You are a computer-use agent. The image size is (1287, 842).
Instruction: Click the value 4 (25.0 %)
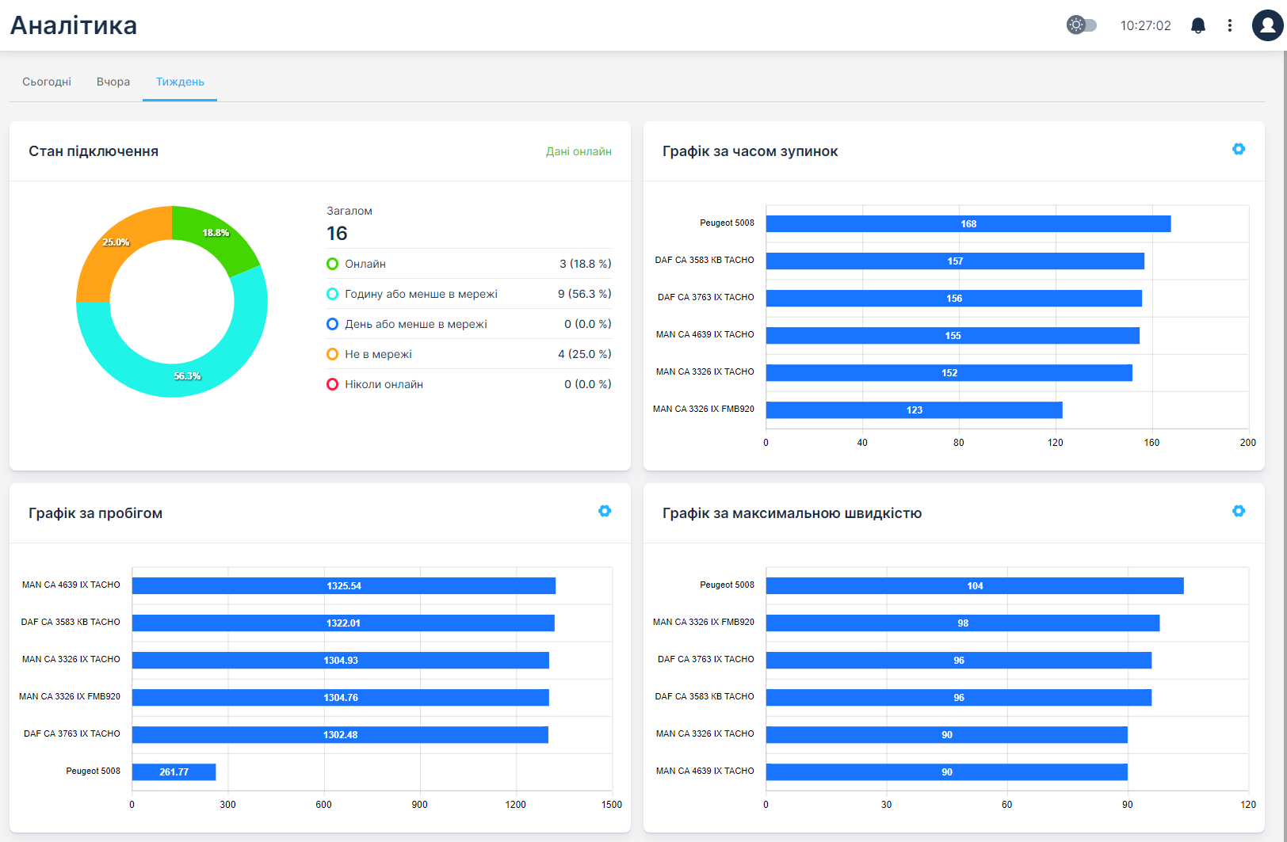coord(585,354)
